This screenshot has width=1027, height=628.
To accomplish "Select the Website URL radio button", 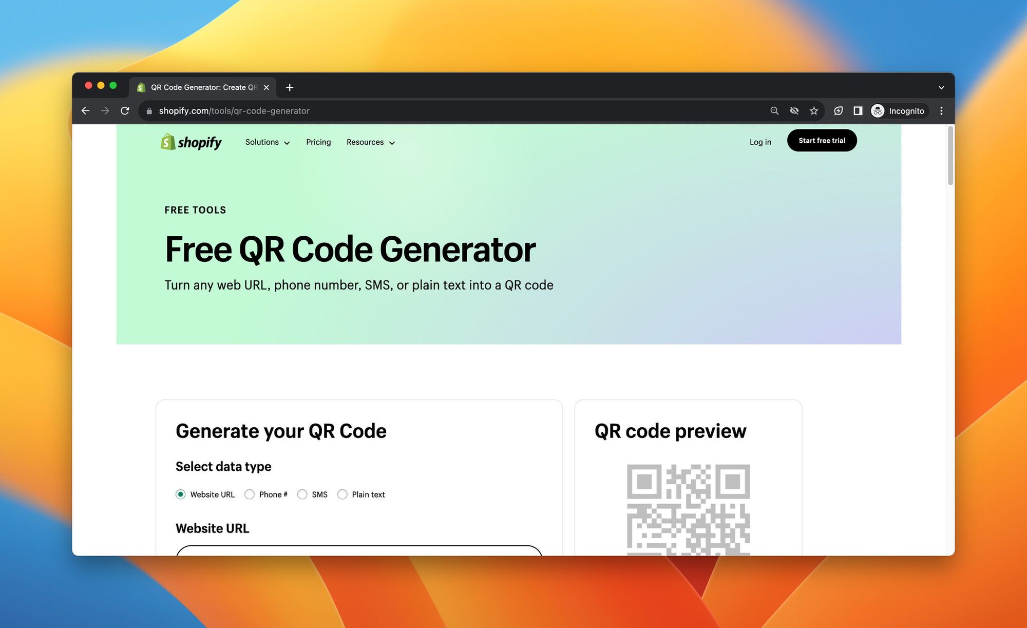I will click(180, 494).
